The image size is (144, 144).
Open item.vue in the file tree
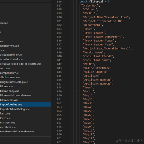point(5,114)
